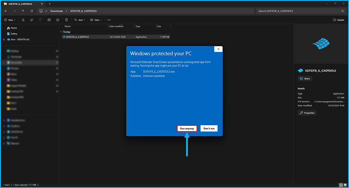The image size is (349, 188).
Task: Go back in File Explorer
Action: click(6, 11)
